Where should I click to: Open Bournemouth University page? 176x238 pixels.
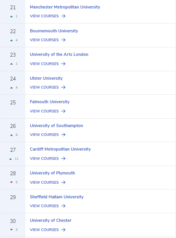pos(54,31)
